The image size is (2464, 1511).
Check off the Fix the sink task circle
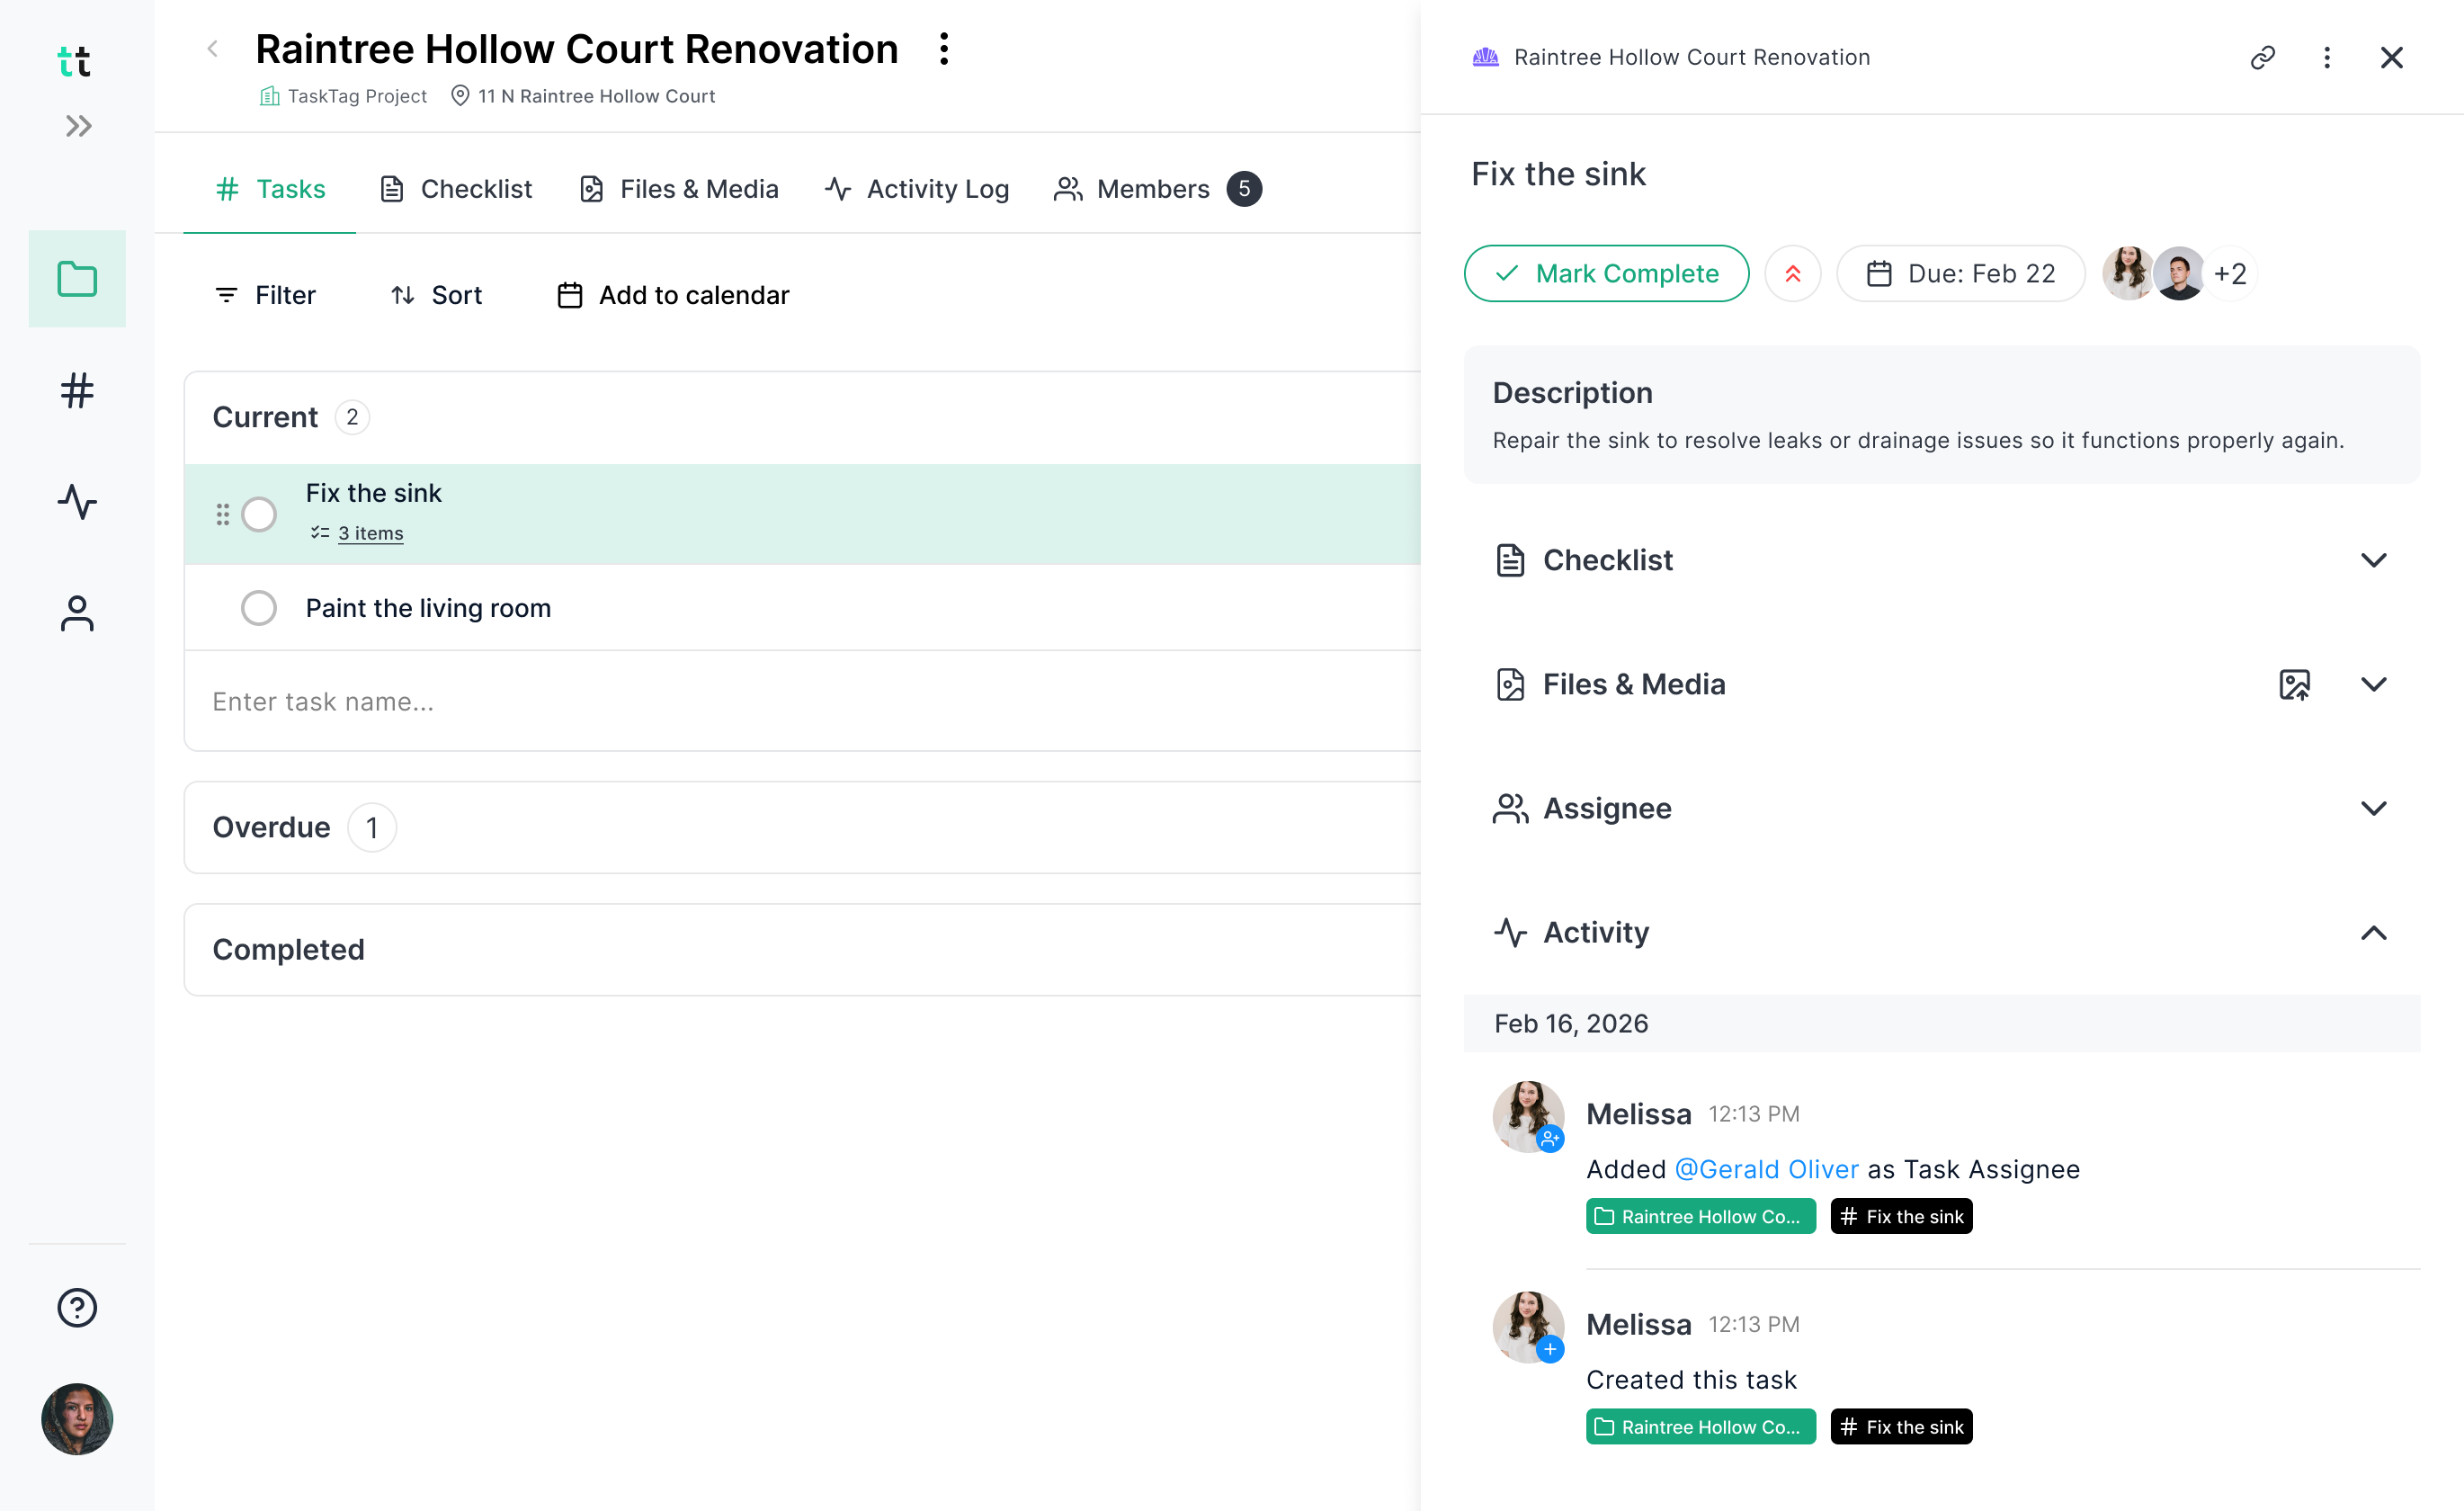(x=259, y=514)
